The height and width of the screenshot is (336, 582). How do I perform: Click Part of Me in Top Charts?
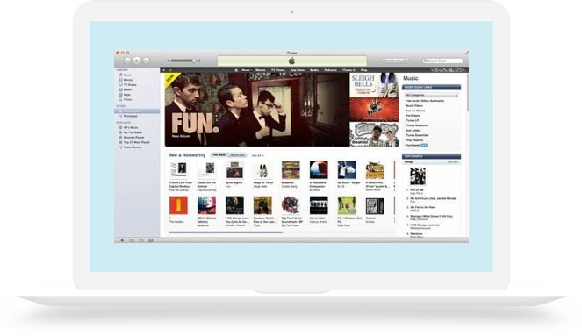(417, 189)
